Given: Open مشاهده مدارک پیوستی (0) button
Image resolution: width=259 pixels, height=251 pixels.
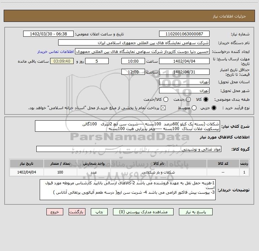Looking at the screenshot, I should point(143,212).
